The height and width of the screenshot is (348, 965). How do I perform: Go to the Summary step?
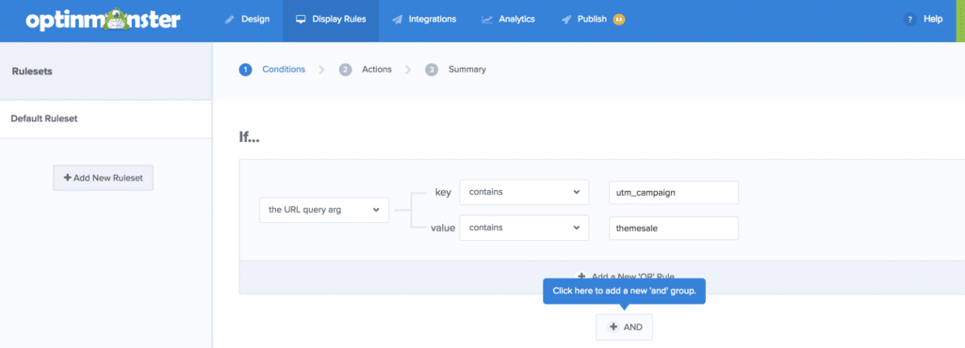(467, 70)
